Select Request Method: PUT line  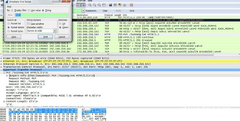(23, 79)
